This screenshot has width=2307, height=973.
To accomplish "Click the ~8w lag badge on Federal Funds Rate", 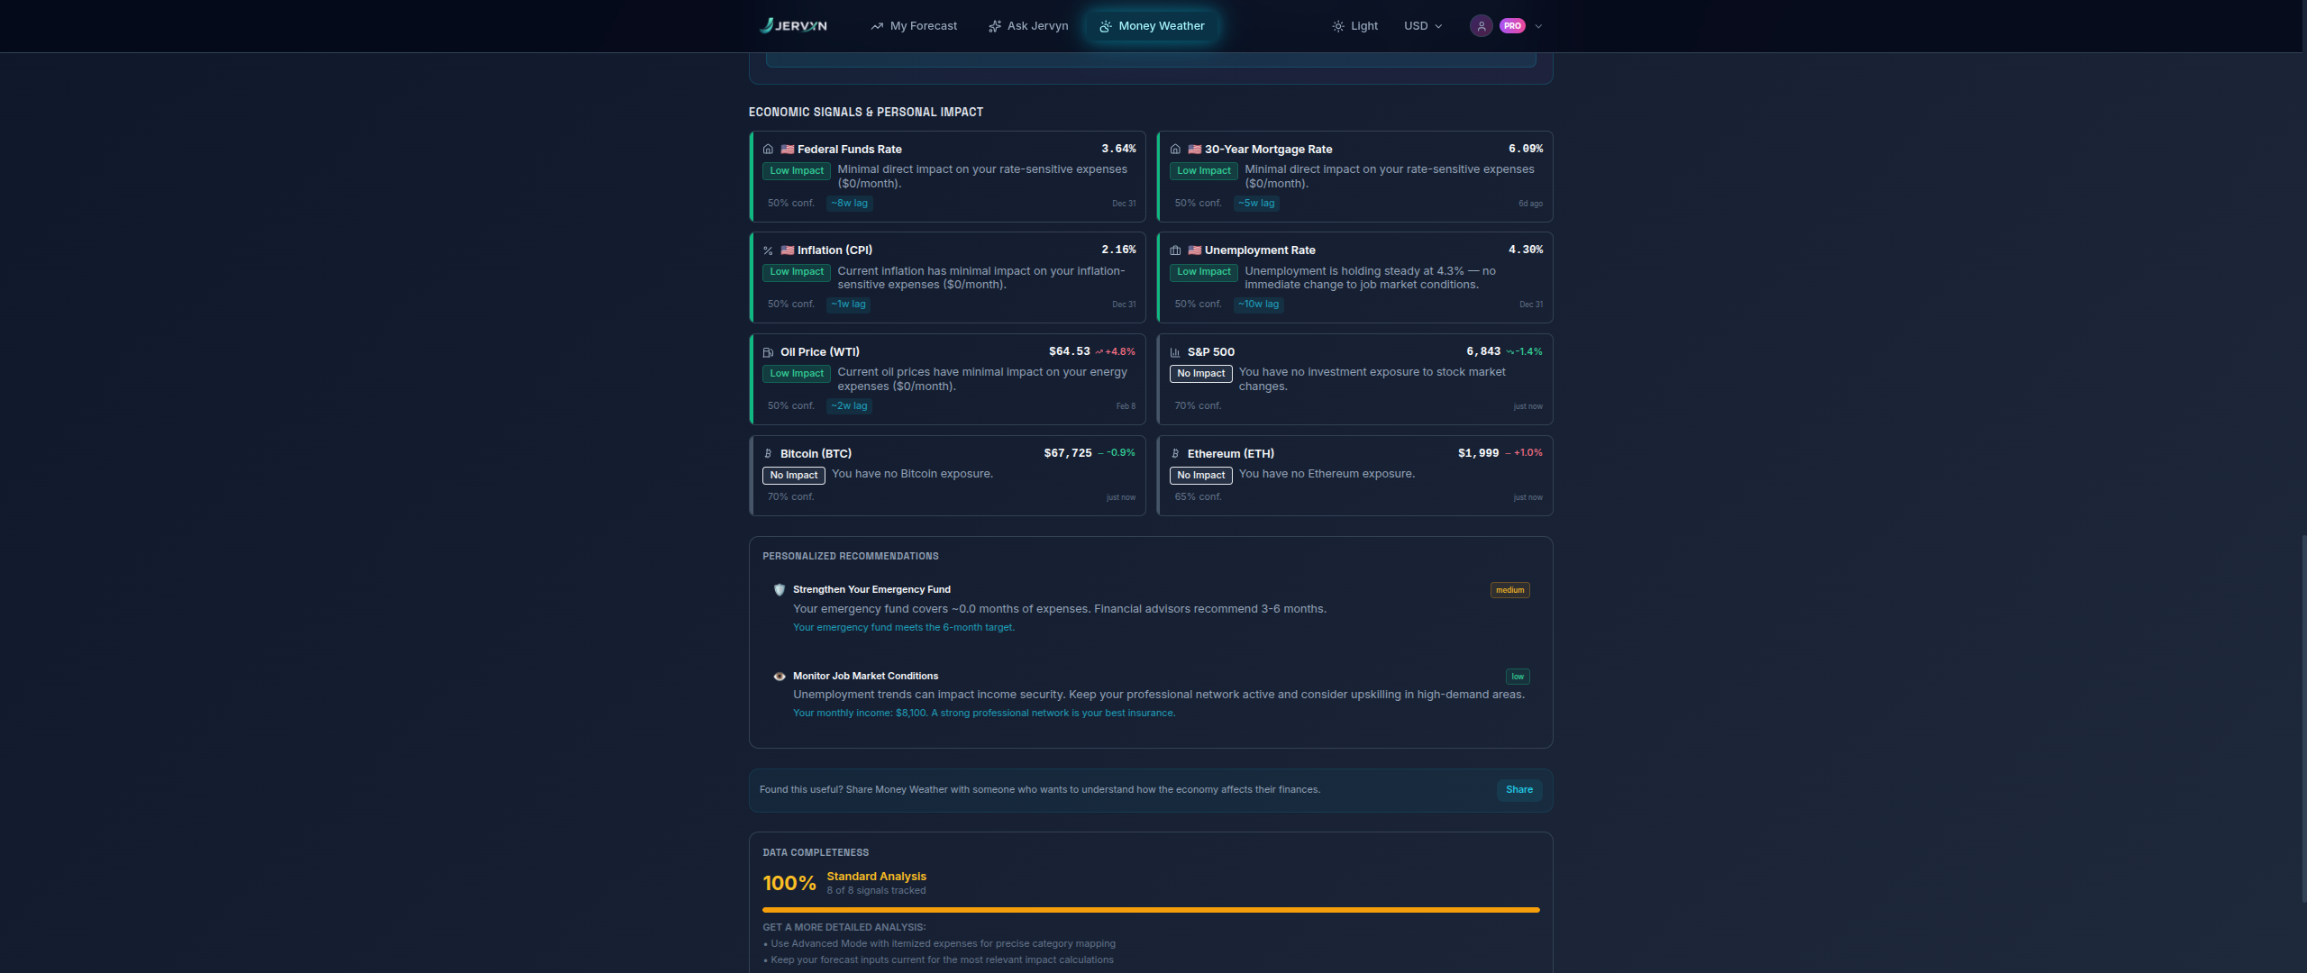I will (848, 203).
